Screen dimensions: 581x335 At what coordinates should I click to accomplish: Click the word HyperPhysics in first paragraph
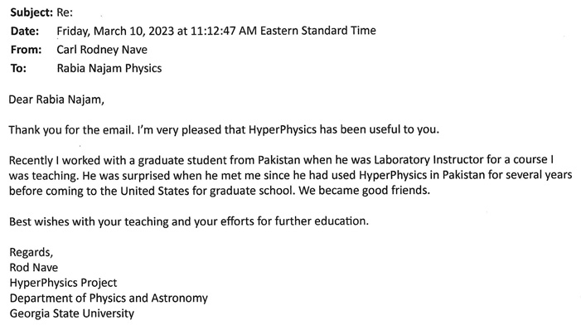283,129
